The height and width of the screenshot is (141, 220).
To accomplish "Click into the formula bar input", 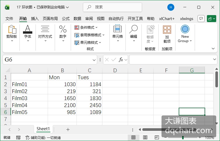I will [x=171, y=60].
